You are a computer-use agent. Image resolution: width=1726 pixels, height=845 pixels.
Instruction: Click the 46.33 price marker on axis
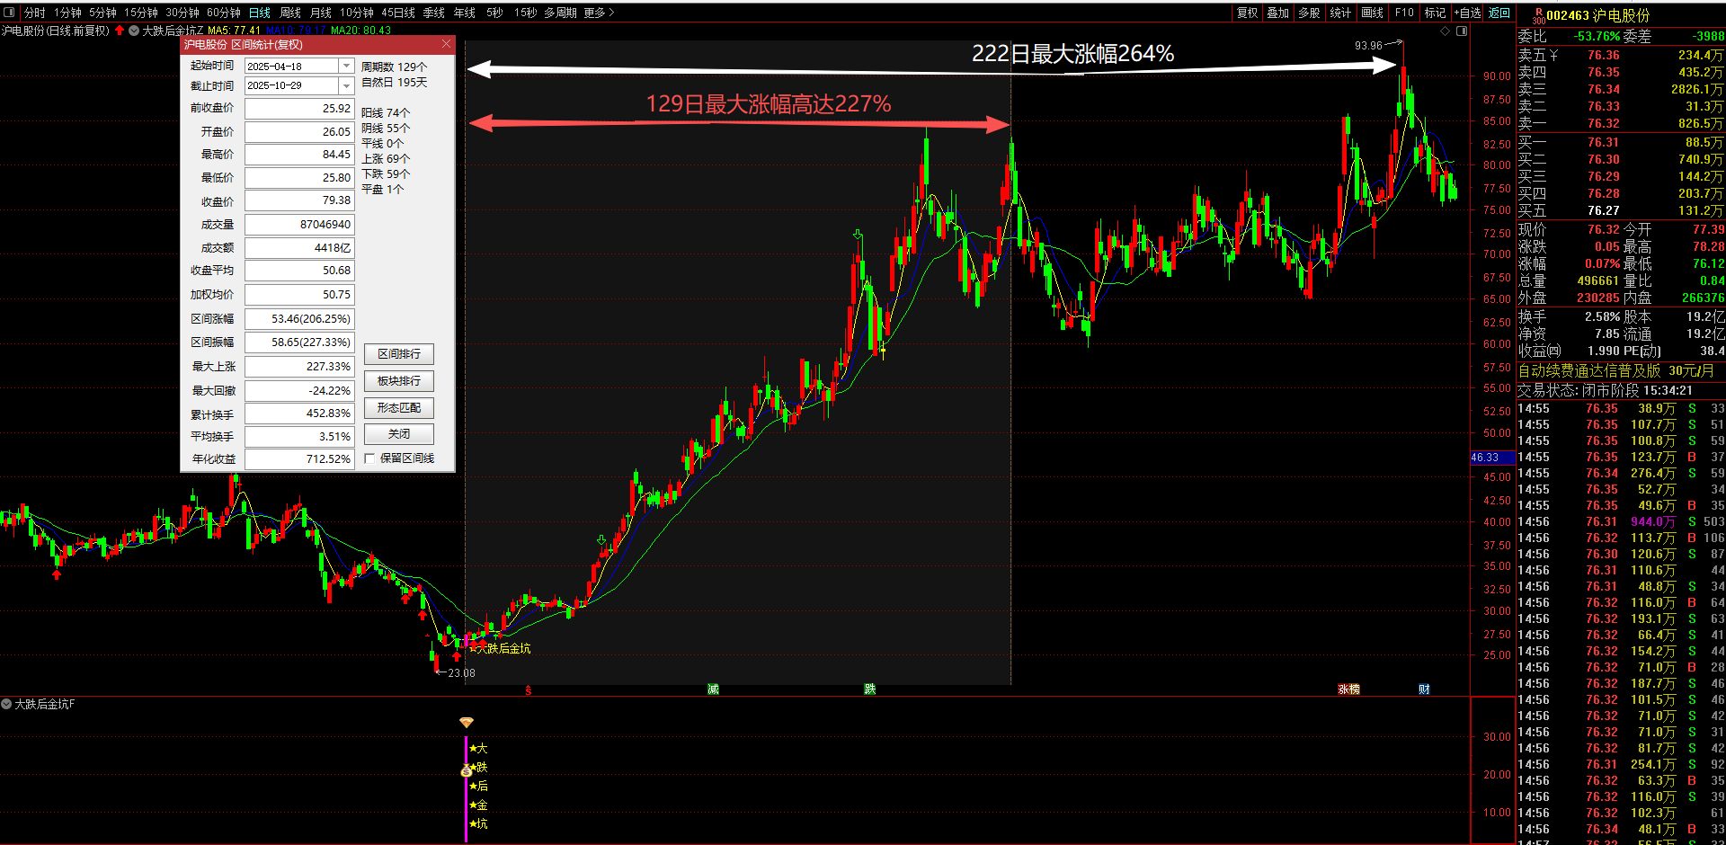point(1492,458)
